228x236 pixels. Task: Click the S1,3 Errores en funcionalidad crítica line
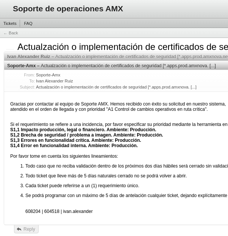pyautogui.click(x=75, y=140)
